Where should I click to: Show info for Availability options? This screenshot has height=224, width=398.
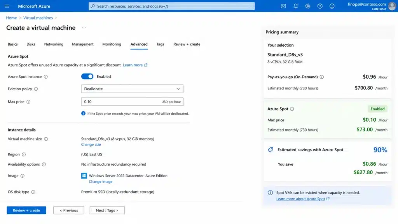point(44,164)
